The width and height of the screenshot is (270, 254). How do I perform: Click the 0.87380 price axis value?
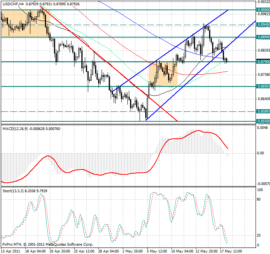[x=264, y=74]
